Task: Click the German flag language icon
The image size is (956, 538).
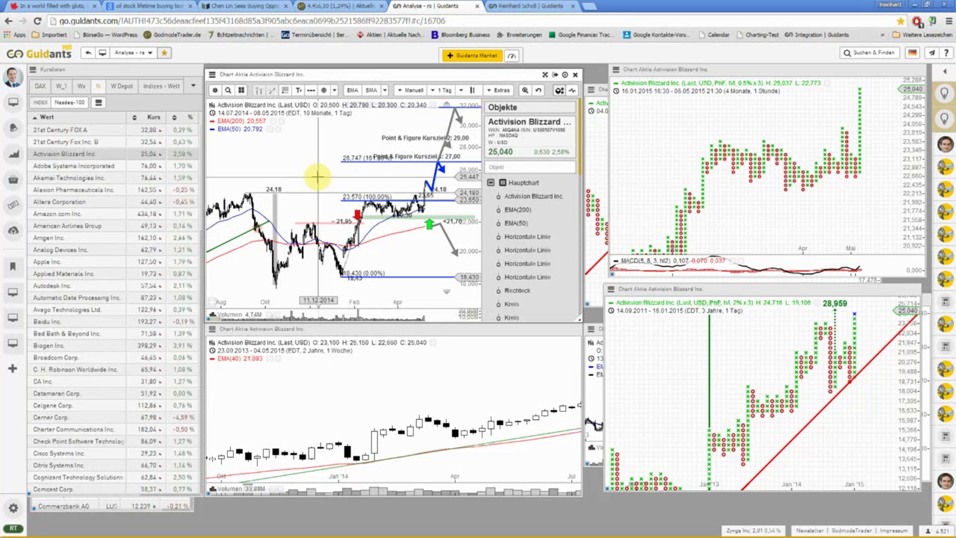Action: pos(913,53)
